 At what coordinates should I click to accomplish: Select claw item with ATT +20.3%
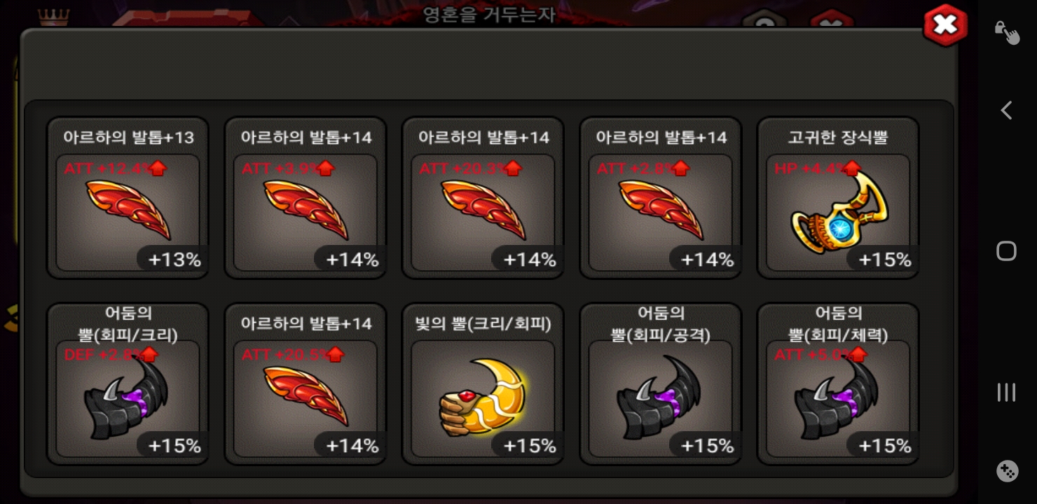483,198
